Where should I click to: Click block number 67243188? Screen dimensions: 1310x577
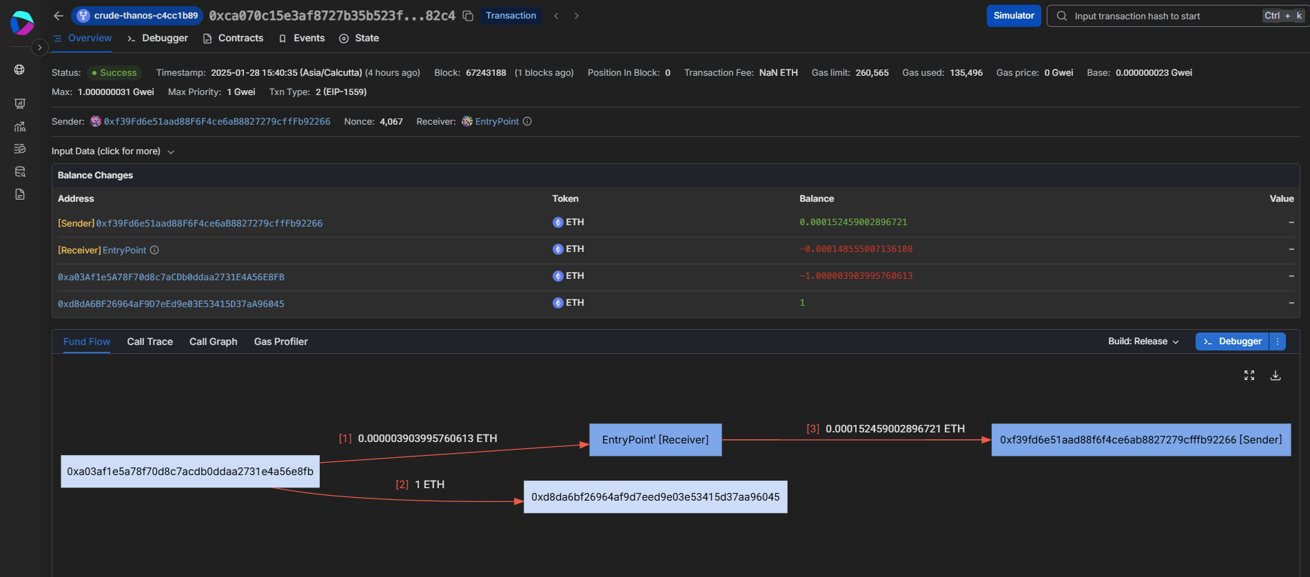pos(486,73)
